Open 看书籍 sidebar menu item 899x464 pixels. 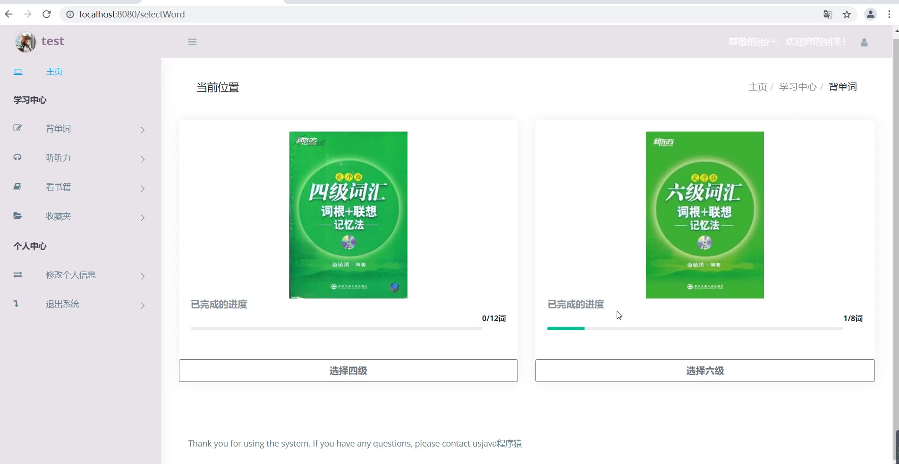[59, 187]
